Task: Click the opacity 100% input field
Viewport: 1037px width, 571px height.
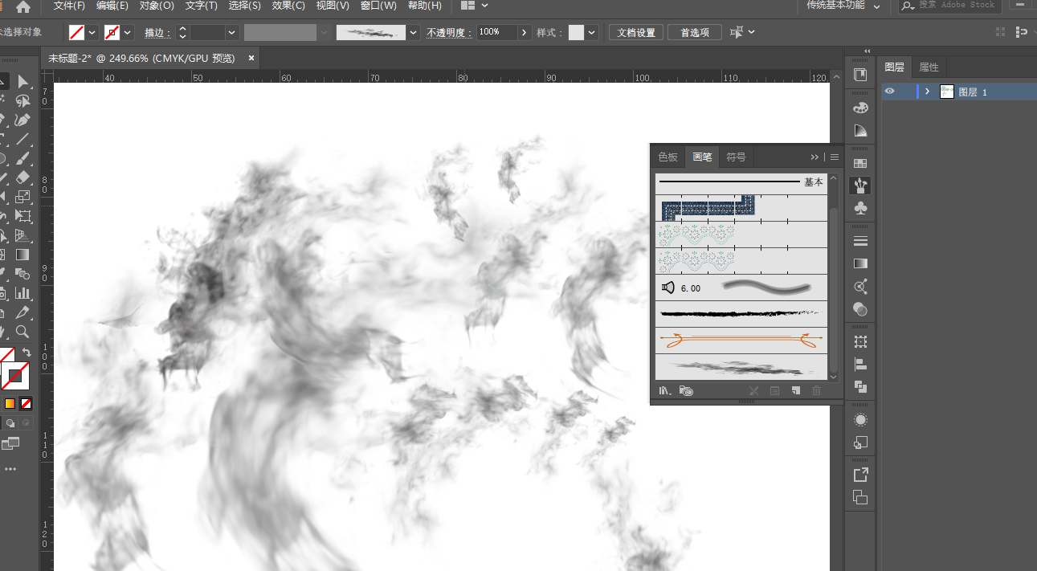Action: (496, 32)
